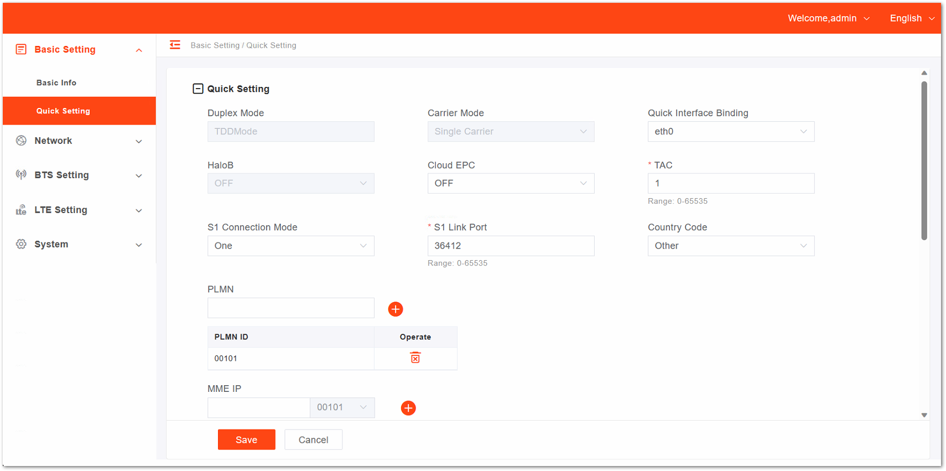Select Quick Setting menu item
The image size is (946, 471).
click(x=79, y=111)
